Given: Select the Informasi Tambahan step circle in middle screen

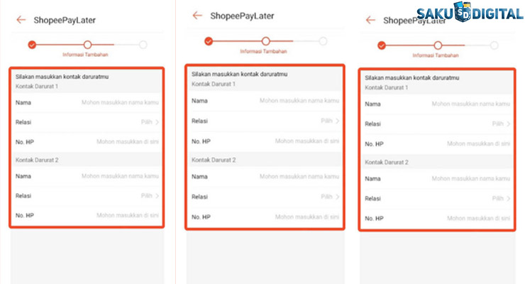Looking at the screenshot, I should (265, 41).
